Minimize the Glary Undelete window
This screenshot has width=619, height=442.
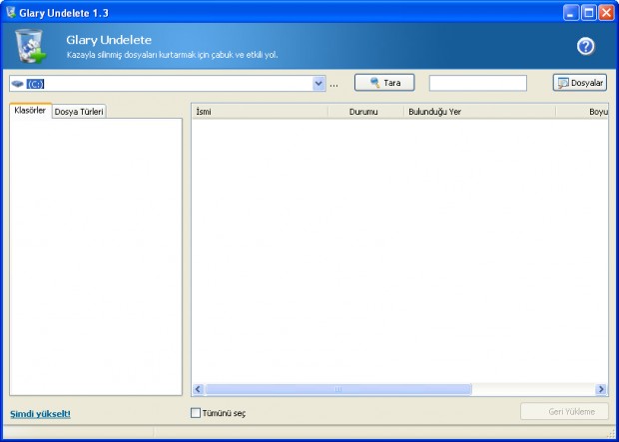[x=570, y=13]
